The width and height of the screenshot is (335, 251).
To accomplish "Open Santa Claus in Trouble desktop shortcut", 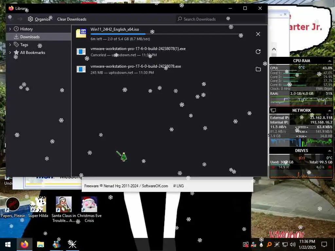I will 64,209.
